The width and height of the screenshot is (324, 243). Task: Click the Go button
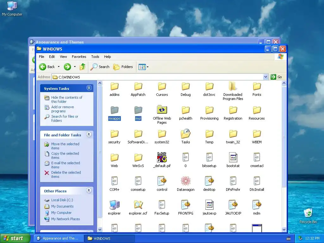pyautogui.click(x=276, y=77)
